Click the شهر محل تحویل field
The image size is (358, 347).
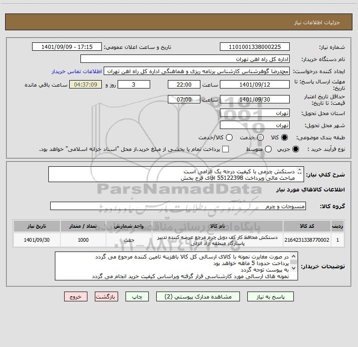click(x=255, y=125)
